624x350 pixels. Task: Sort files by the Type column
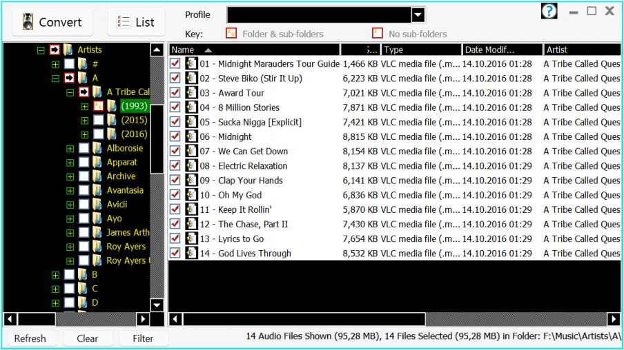click(420, 50)
